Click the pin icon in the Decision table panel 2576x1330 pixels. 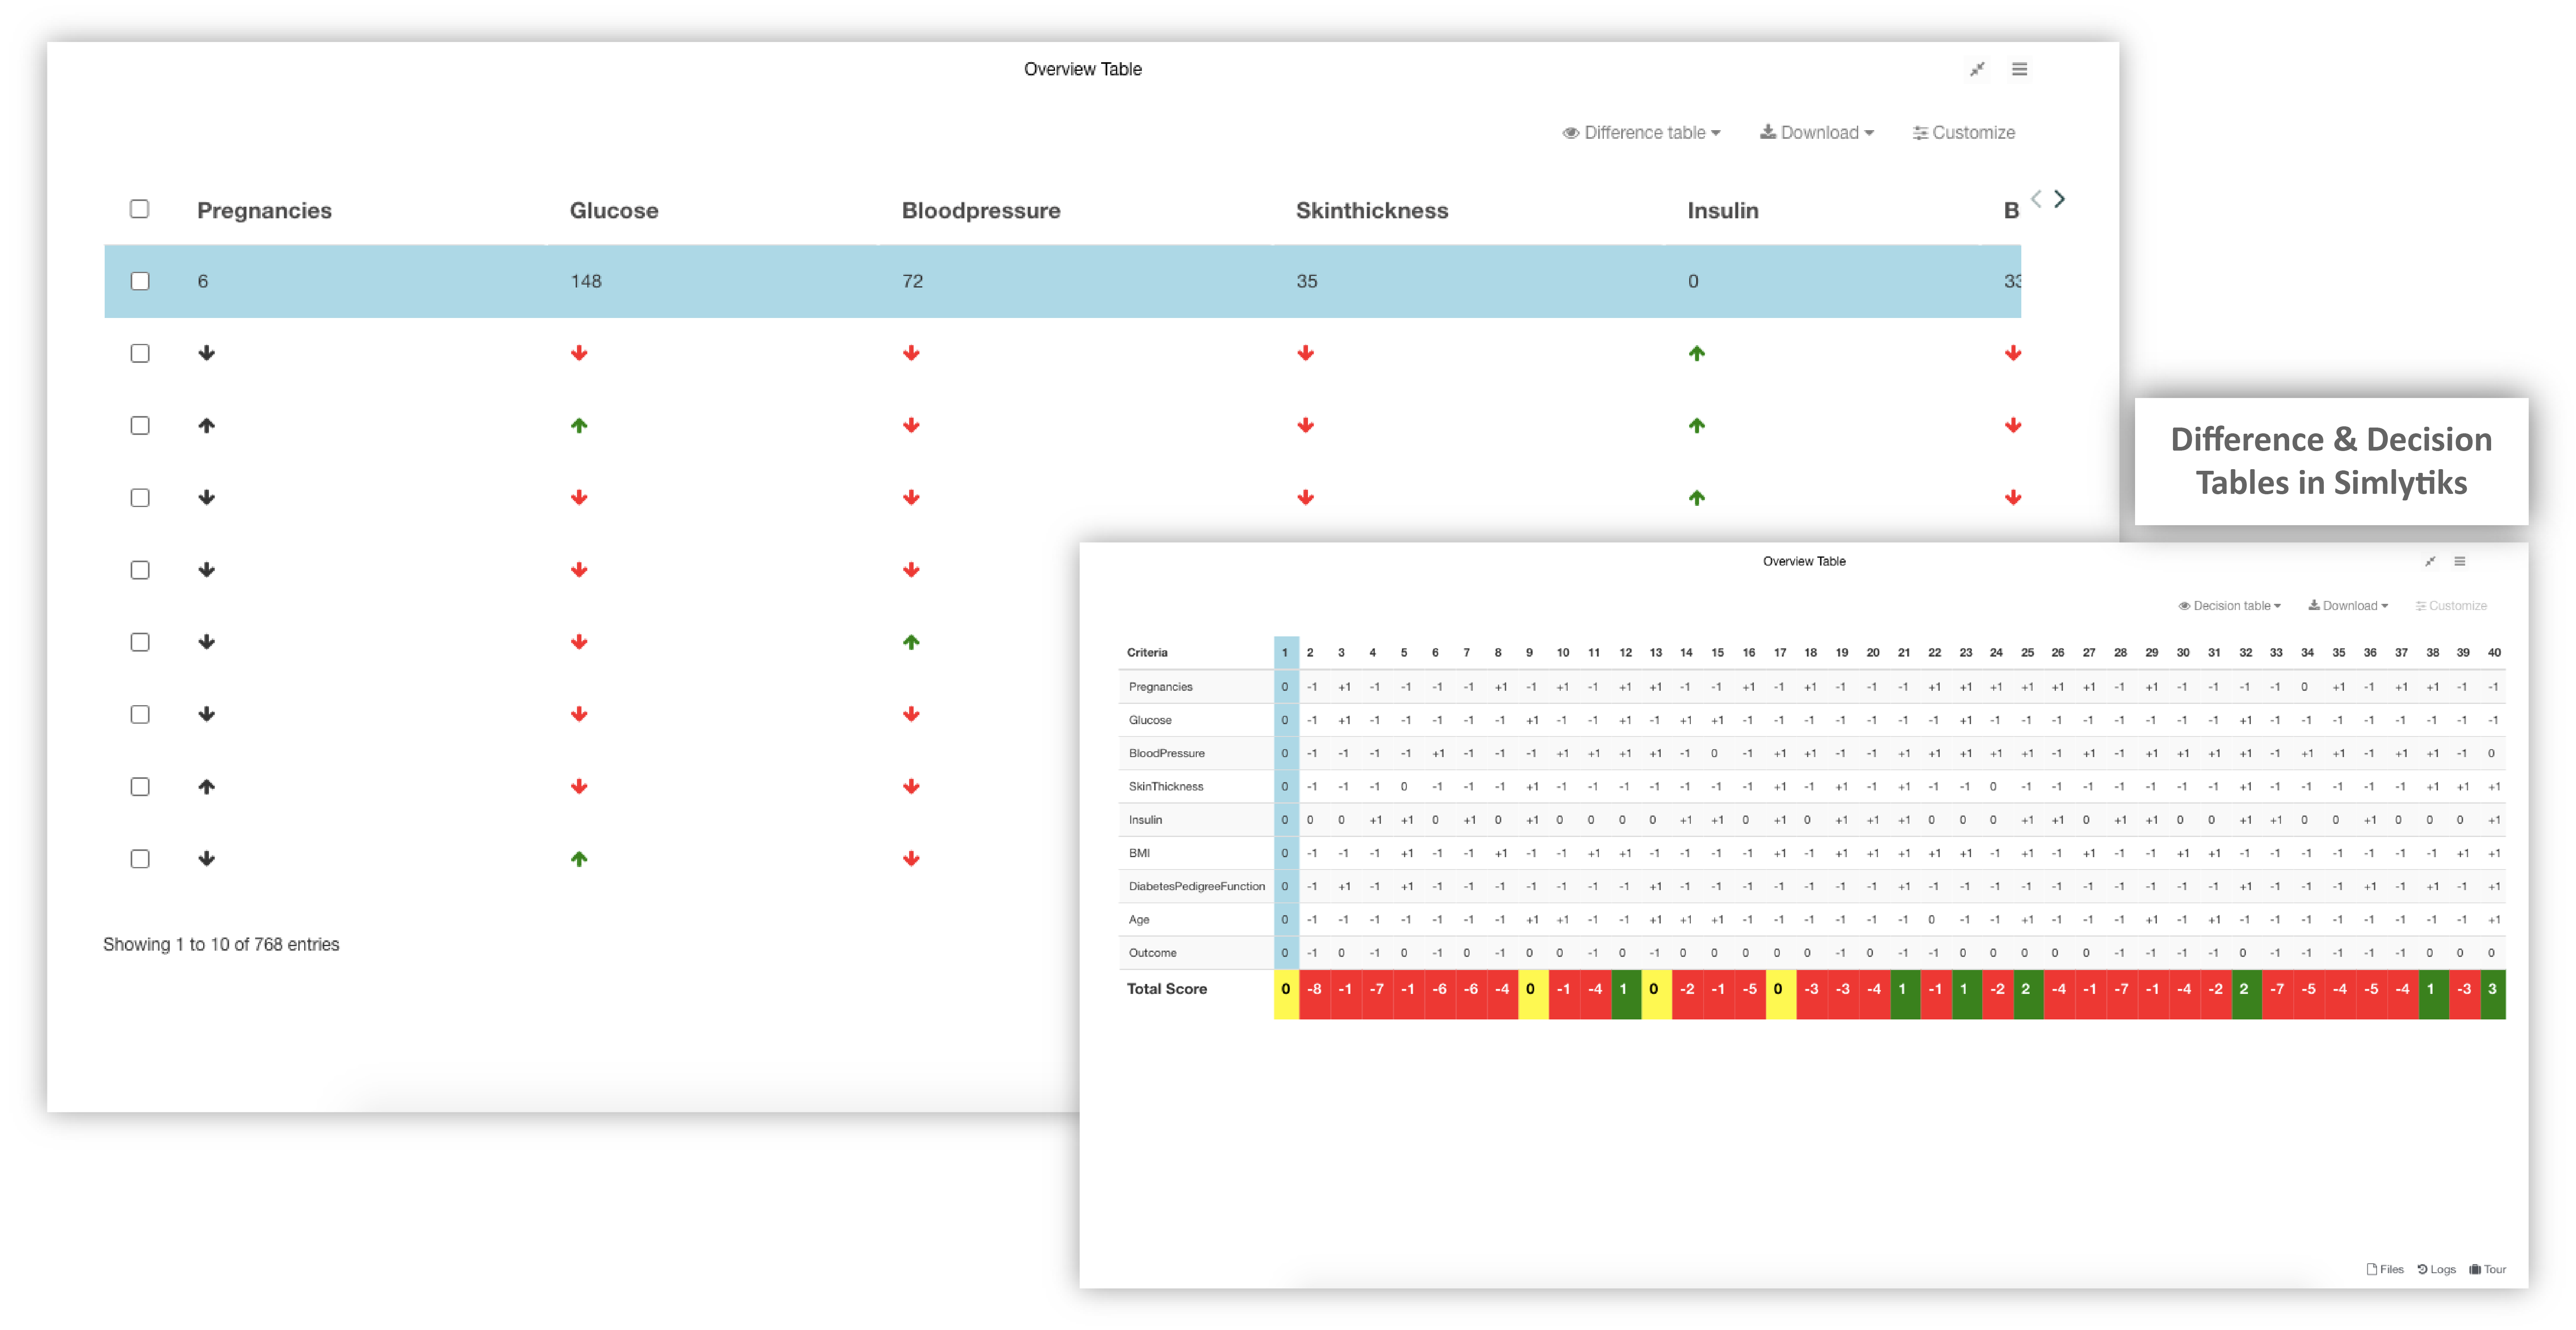point(2430,561)
